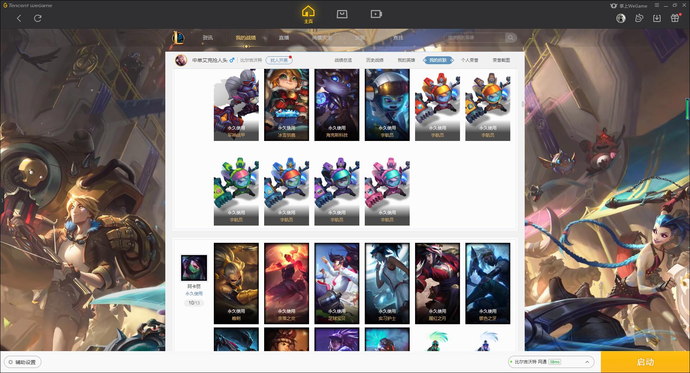690x373 pixels.
Task: Open the flame mascot icon
Action: pyautogui.click(x=639, y=18)
